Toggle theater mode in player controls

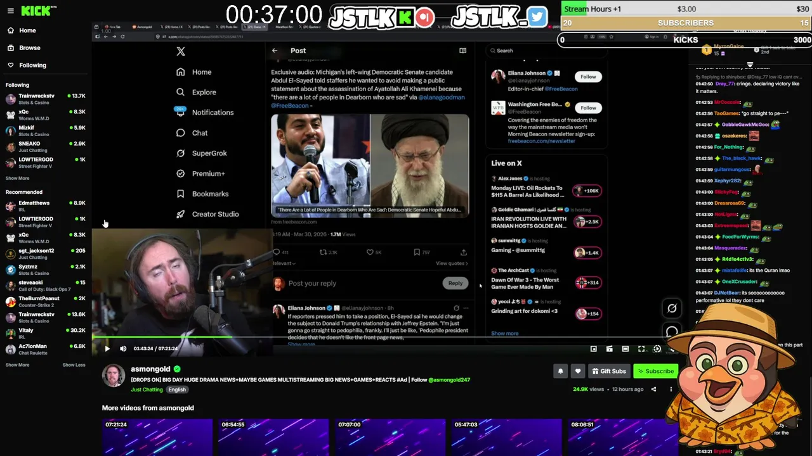pos(625,348)
